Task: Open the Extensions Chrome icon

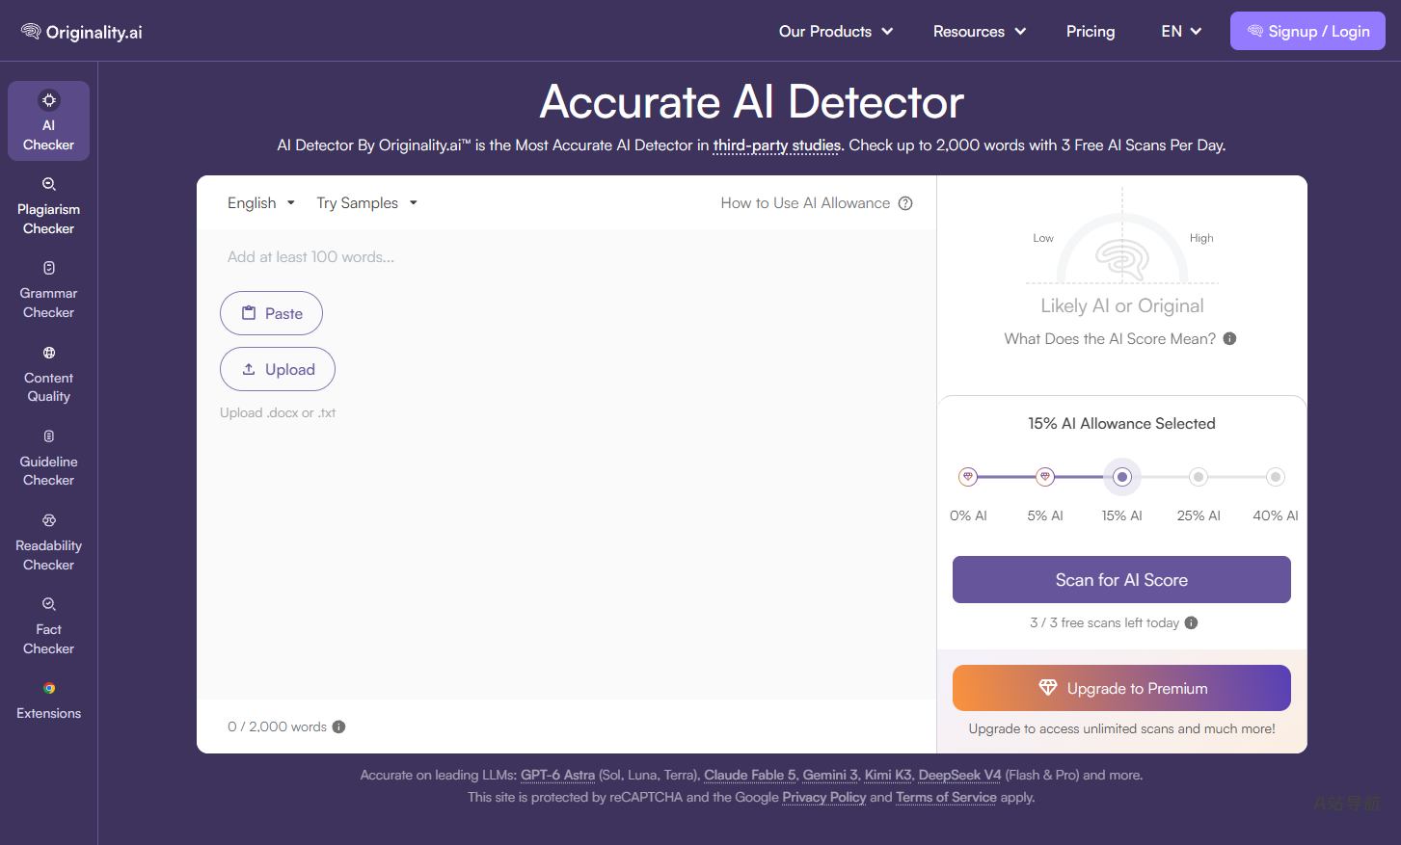Action: (x=48, y=688)
